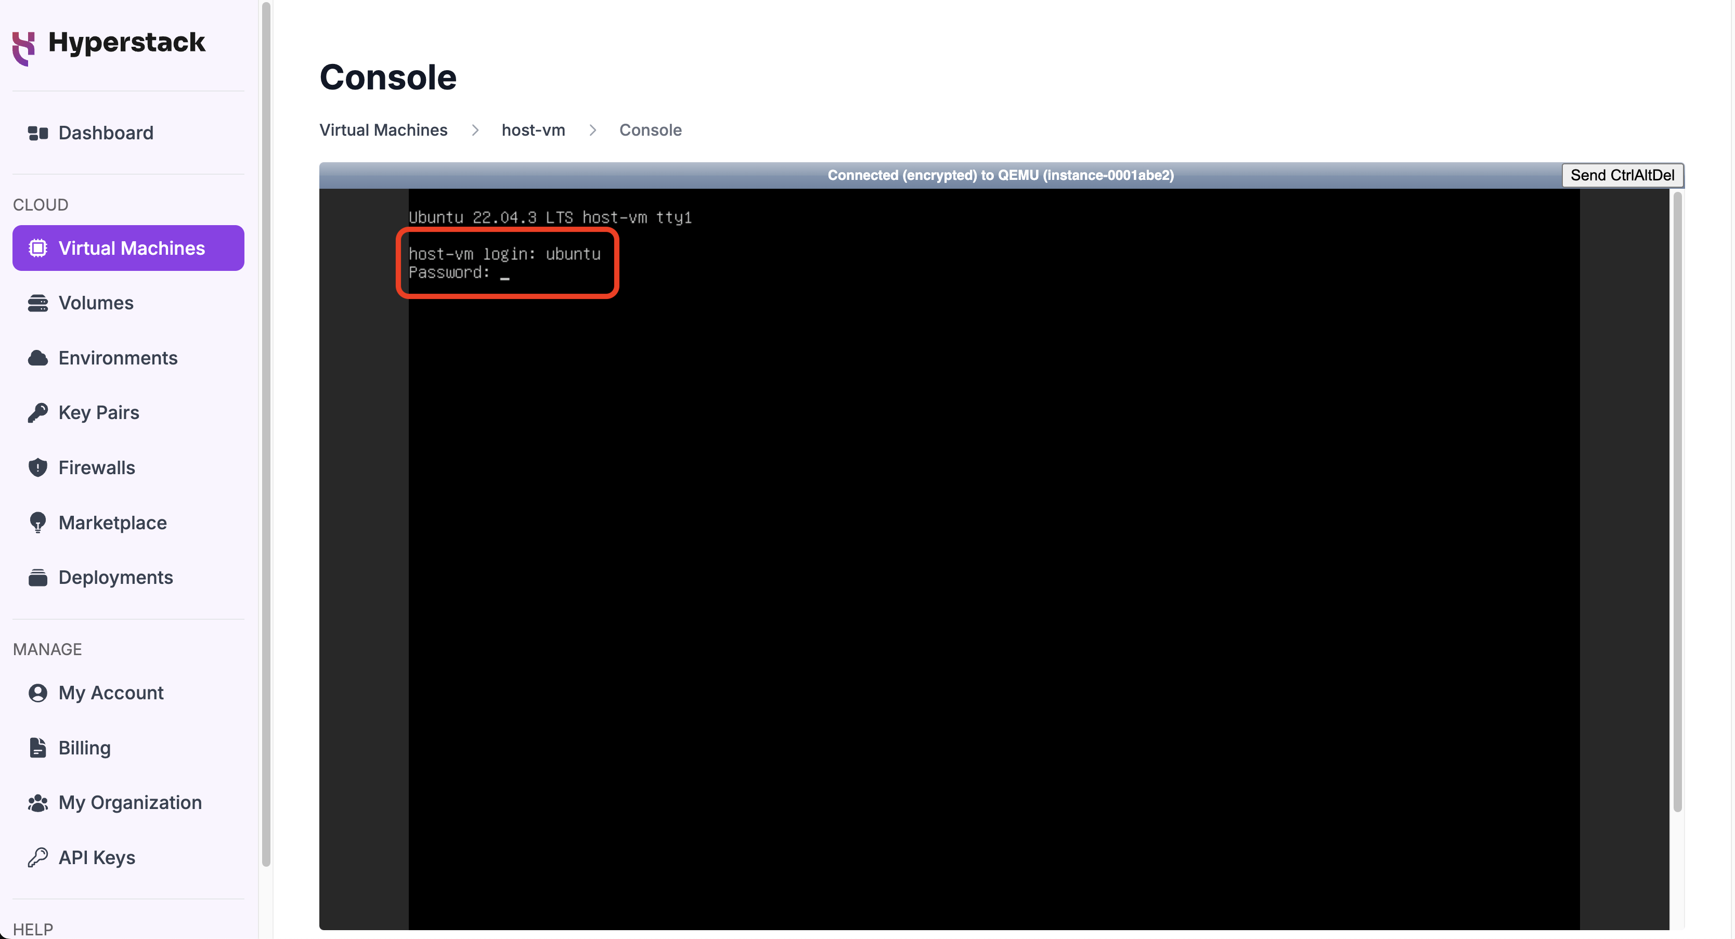
Task: Open the Dashboard page
Action: click(128, 133)
